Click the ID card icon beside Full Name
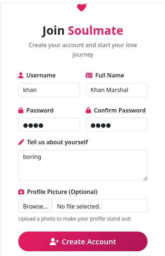The image size is (165, 256). tap(89, 75)
